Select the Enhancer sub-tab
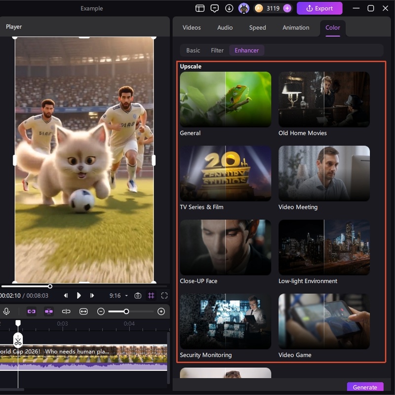 click(246, 50)
